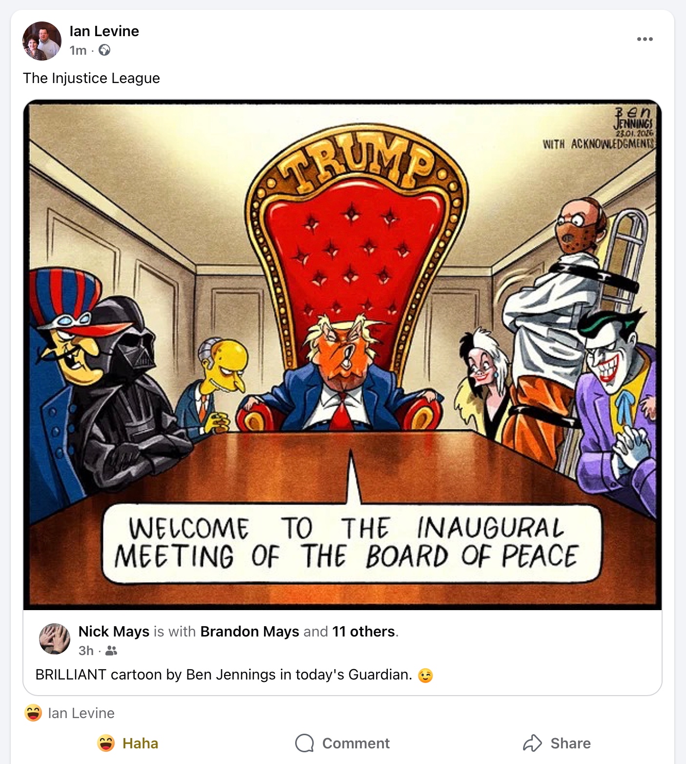Screen dimensions: 686x764
Task: Click Nick Mays' hands avatar
Action: pos(55,638)
